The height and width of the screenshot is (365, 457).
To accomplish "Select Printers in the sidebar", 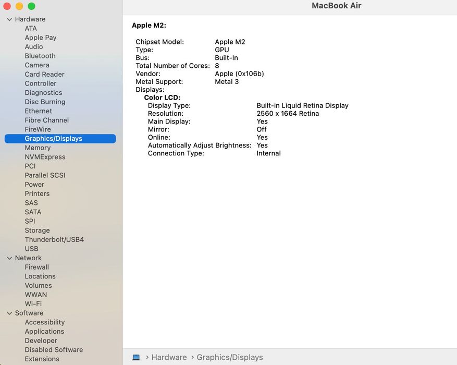I will (x=37, y=193).
